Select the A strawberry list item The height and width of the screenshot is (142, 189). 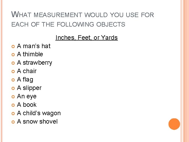pos(34,63)
